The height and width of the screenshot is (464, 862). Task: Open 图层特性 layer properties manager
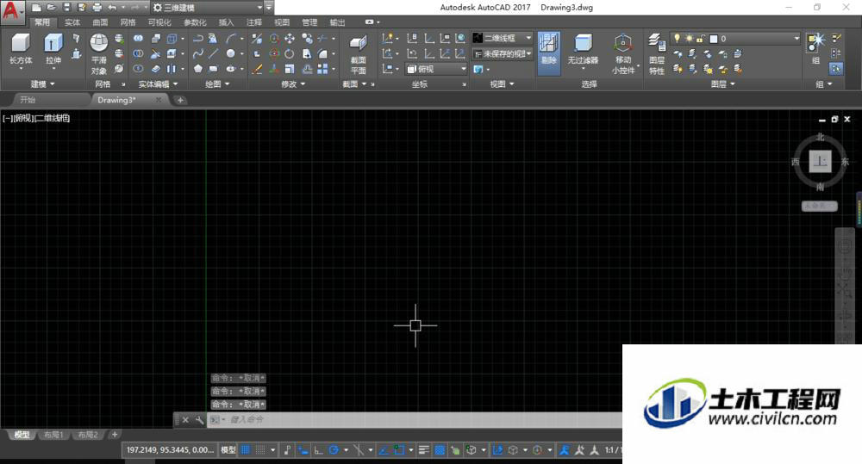click(x=657, y=53)
